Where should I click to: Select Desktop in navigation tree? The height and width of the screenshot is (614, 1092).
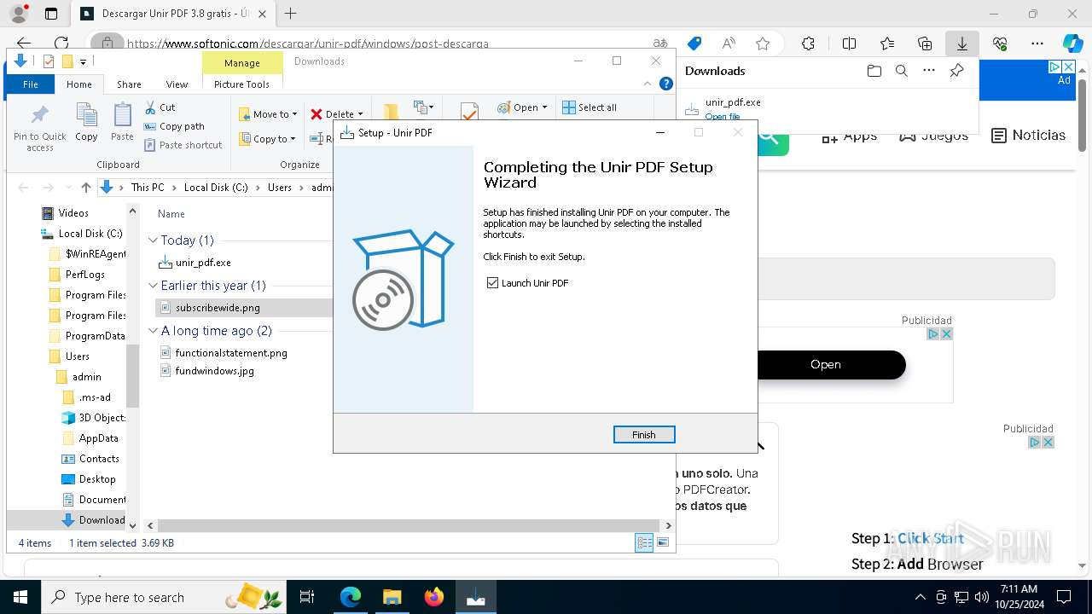[97, 479]
